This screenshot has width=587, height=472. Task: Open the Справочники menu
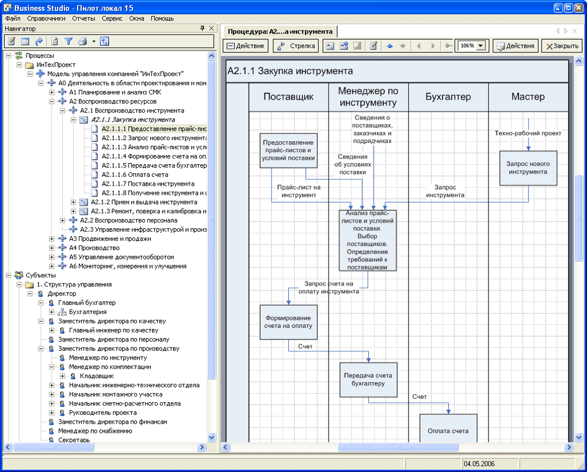click(x=46, y=18)
